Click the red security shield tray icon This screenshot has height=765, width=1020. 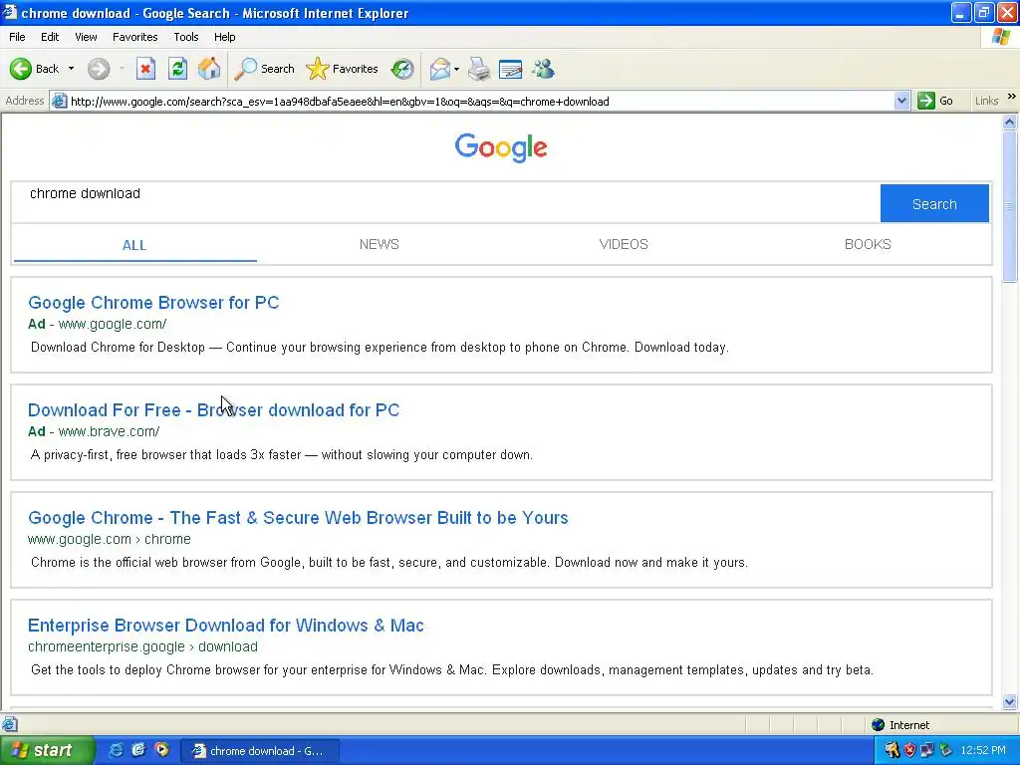tap(909, 751)
